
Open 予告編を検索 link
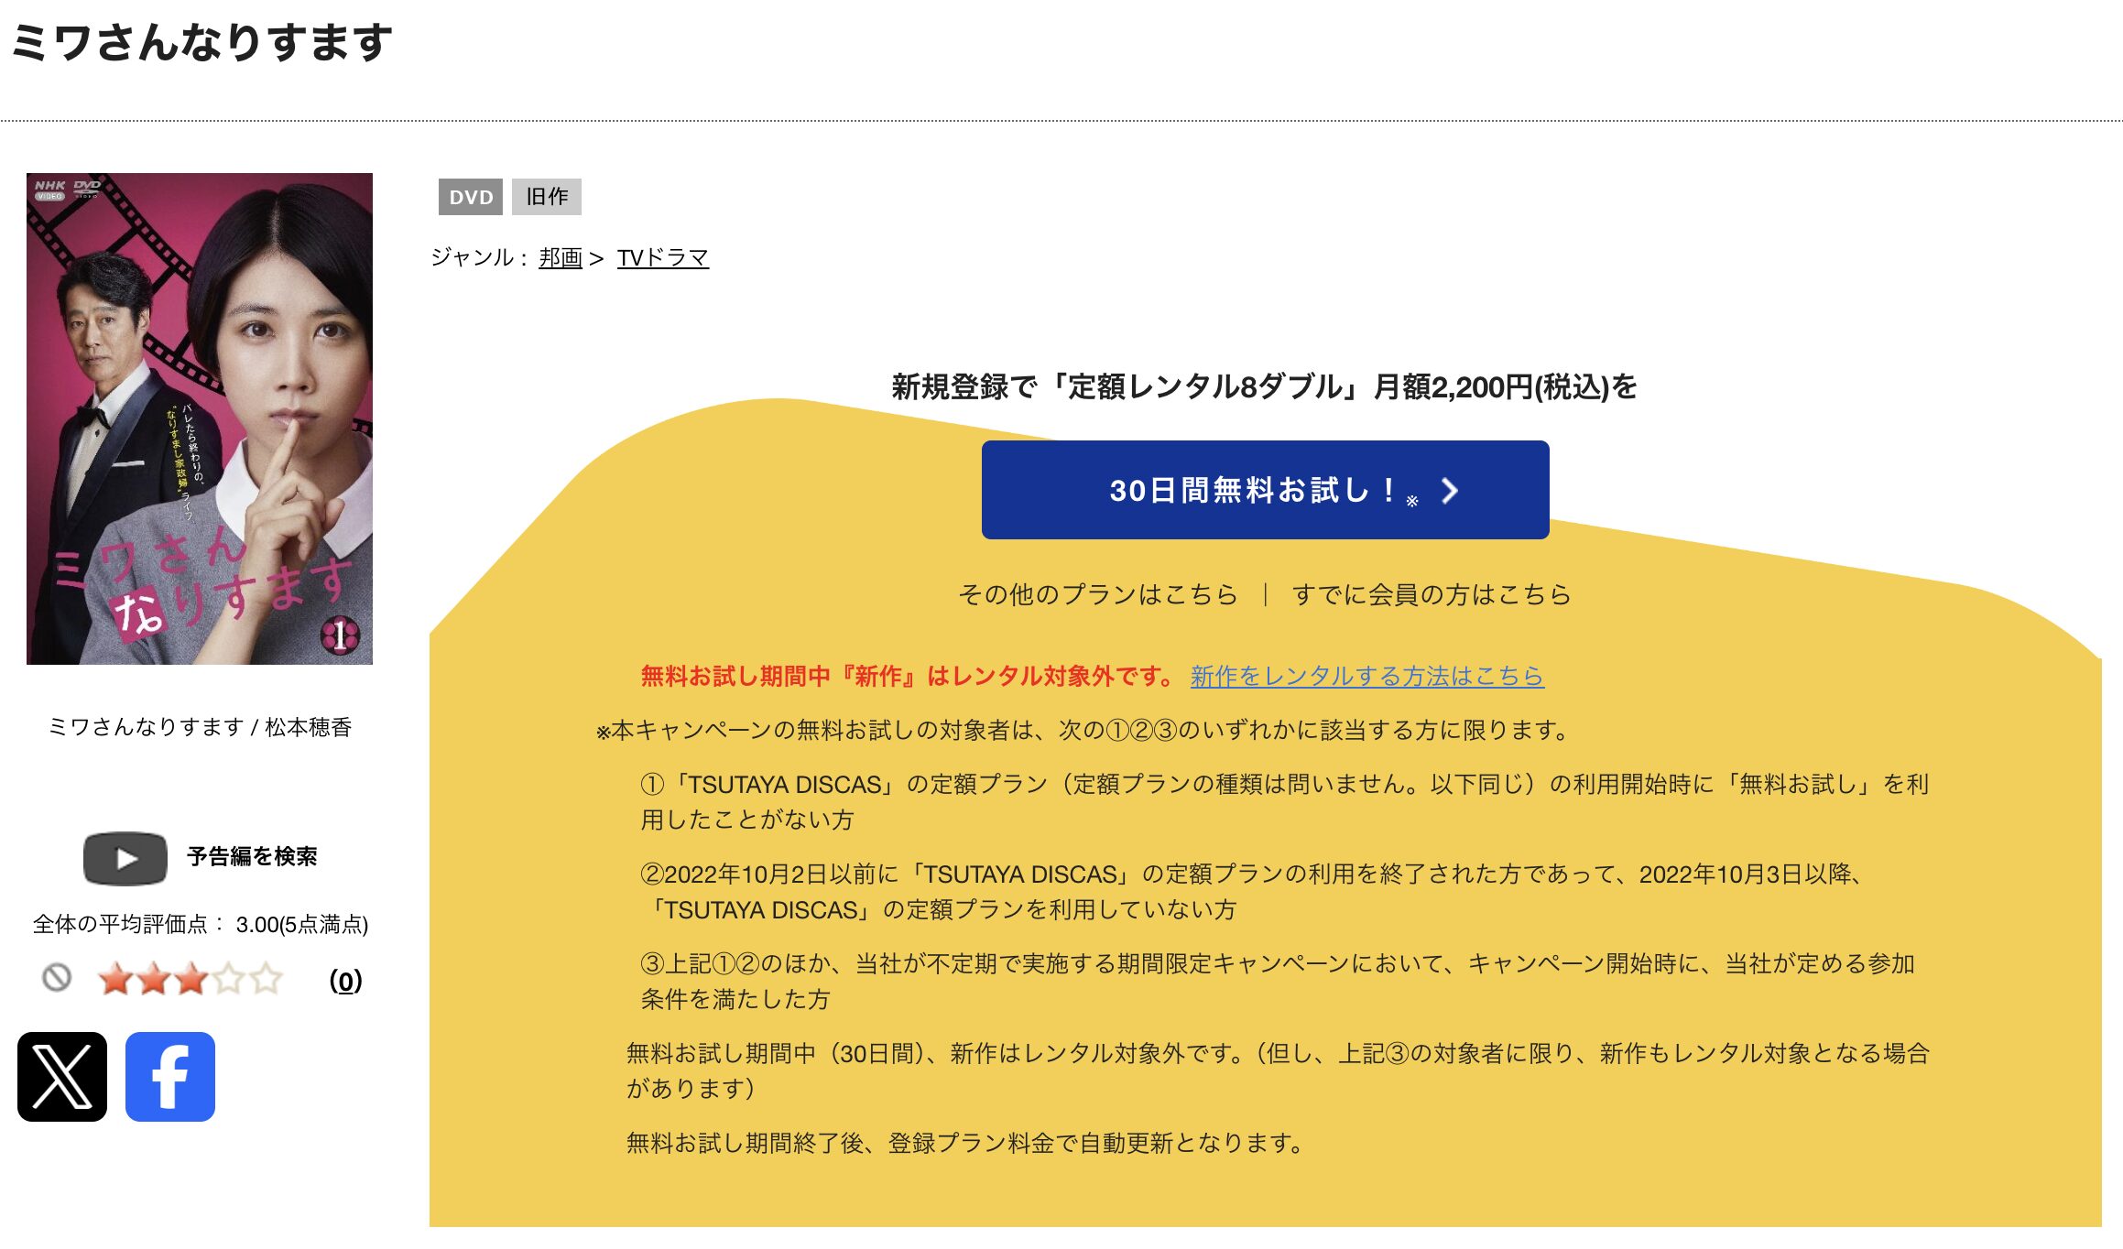pos(252,857)
